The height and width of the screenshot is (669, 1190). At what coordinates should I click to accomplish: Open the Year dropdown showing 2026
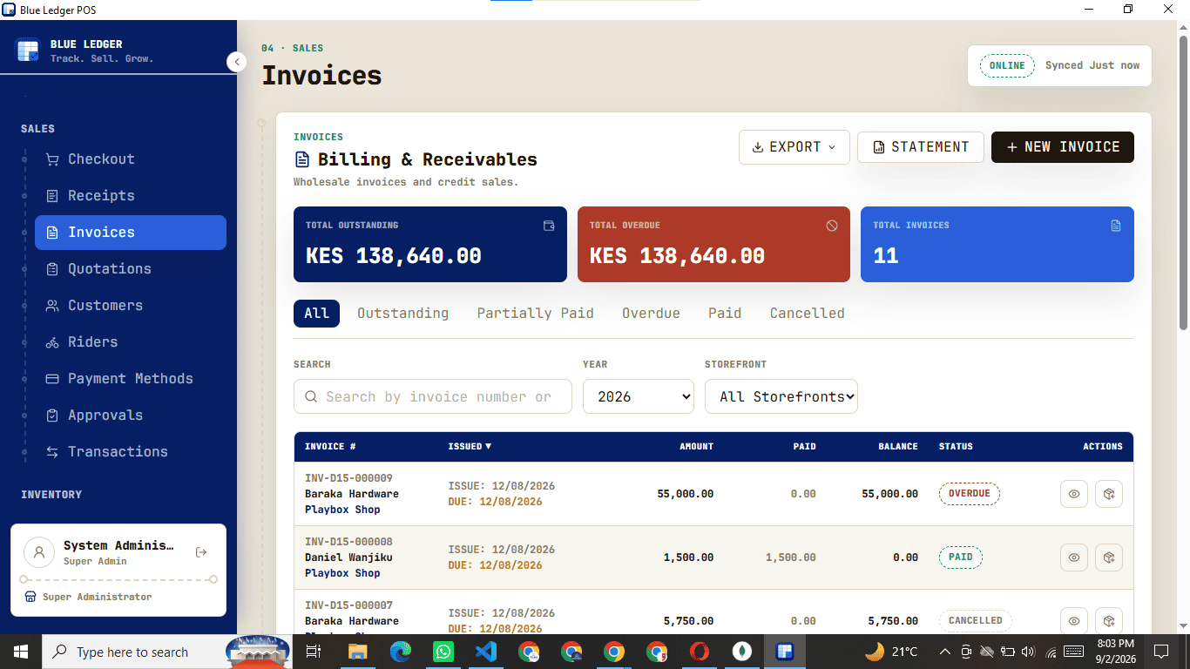[x=639, y=396]
